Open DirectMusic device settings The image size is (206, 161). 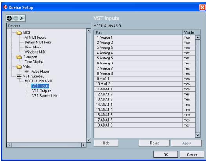(x=33, y=47)
